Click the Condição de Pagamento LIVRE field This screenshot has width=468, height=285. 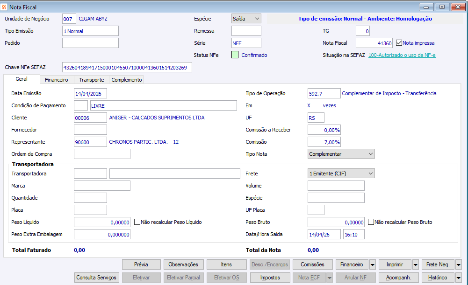164,105
